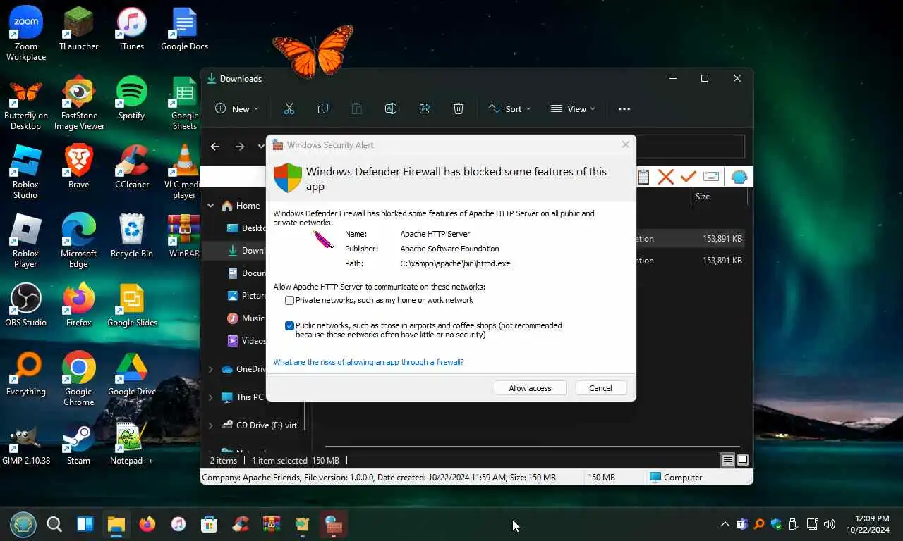Launch TLauncher from the desktop
The width and height of the screenshot is (903, 541).
click(x=78, y=29)
